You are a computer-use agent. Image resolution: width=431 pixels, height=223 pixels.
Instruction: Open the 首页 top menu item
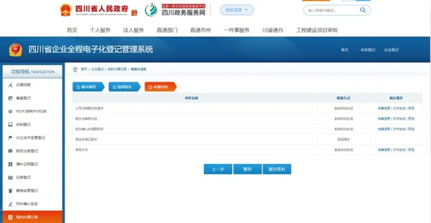pos(72,30)
